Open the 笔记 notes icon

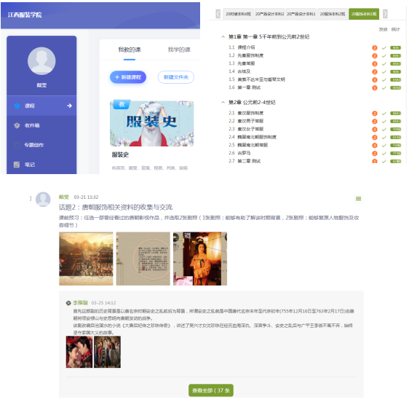click(17, 165)
